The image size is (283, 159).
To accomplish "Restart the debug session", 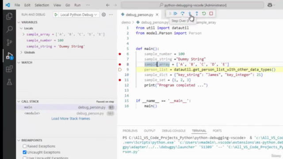I will [x=204, y=14].
